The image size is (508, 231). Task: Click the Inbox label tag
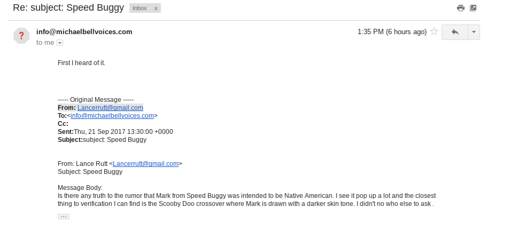(x=140, y=9)
